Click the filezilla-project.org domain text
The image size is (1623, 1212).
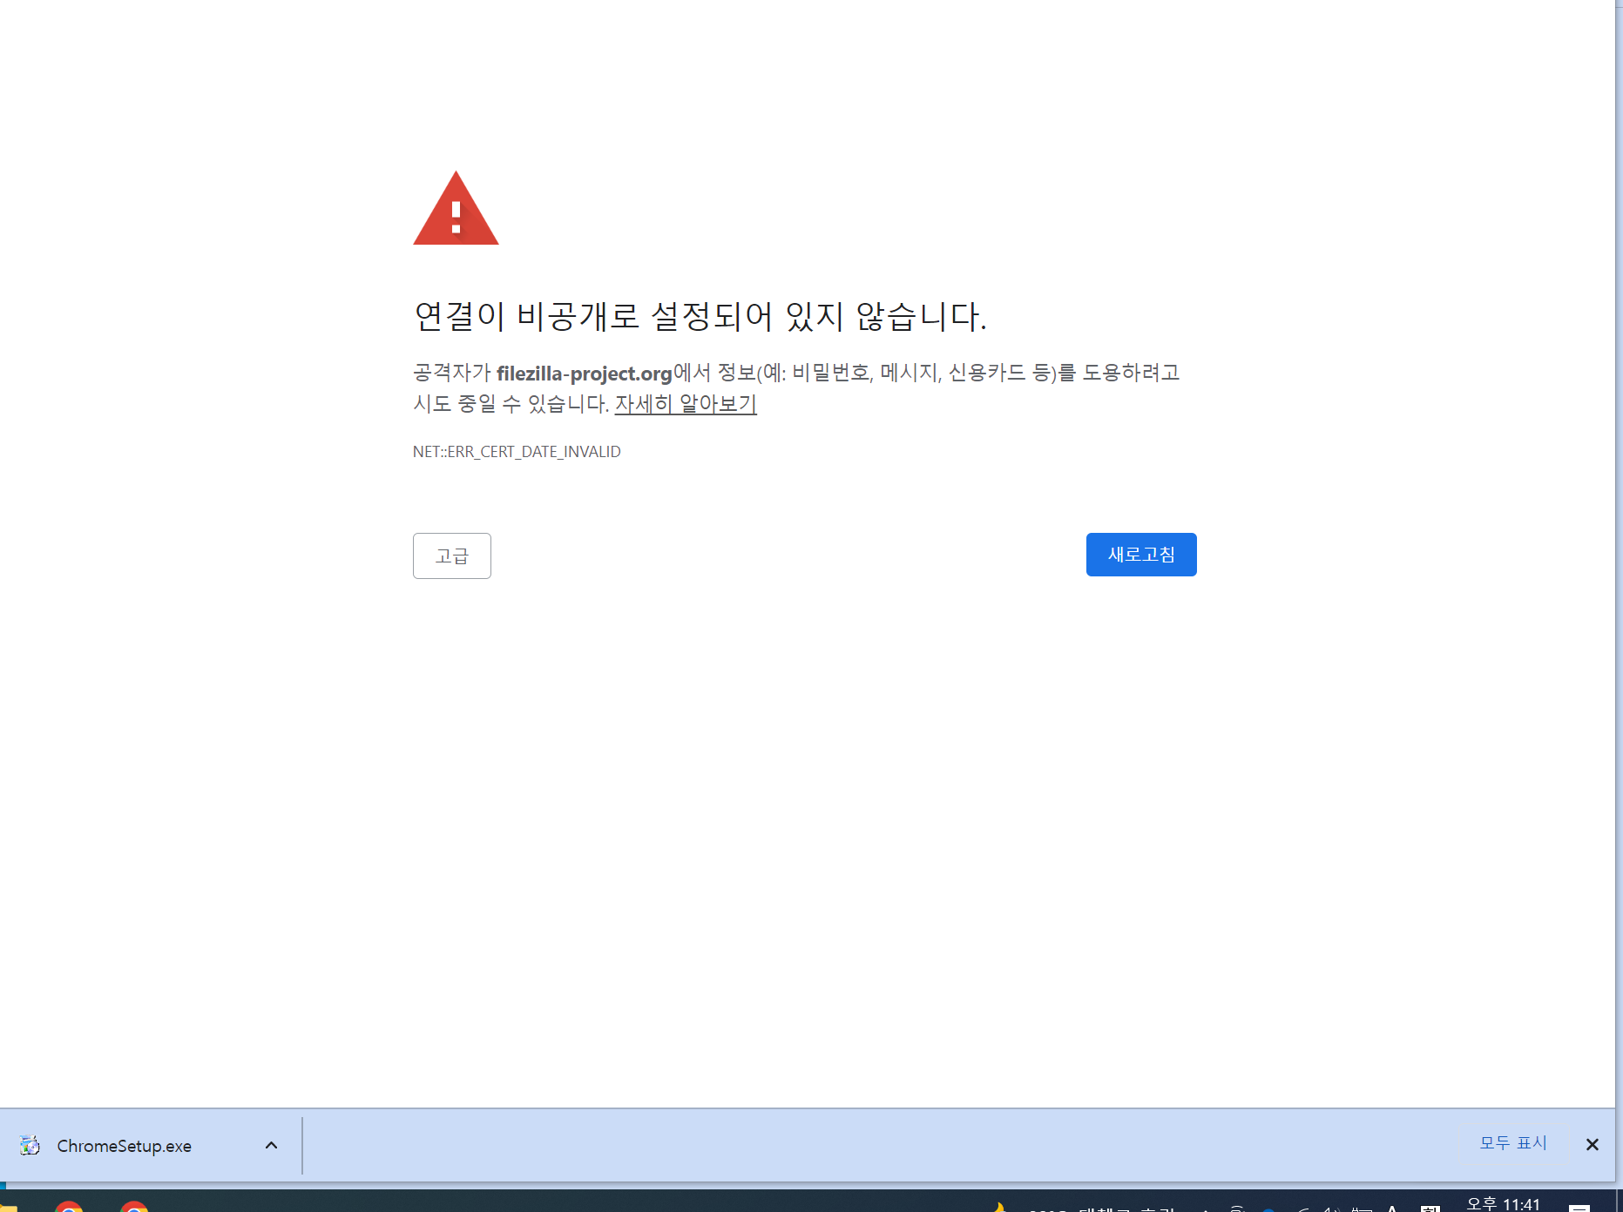tap(584, 374)
